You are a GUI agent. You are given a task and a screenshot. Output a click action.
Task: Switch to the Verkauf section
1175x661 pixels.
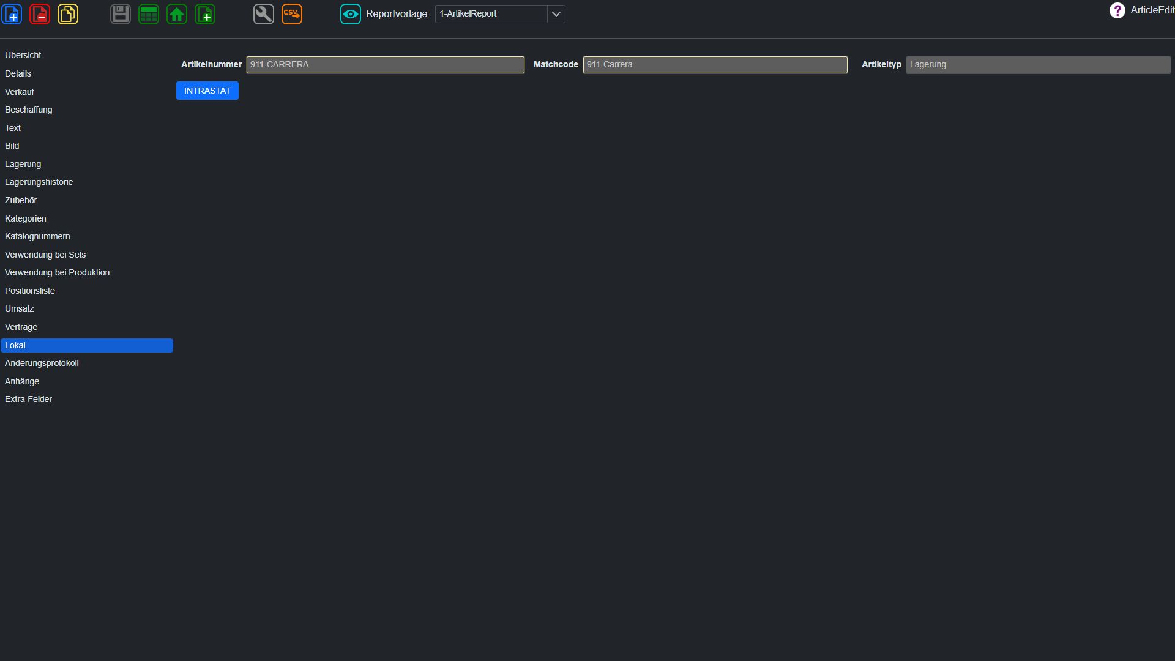[87, 92]
